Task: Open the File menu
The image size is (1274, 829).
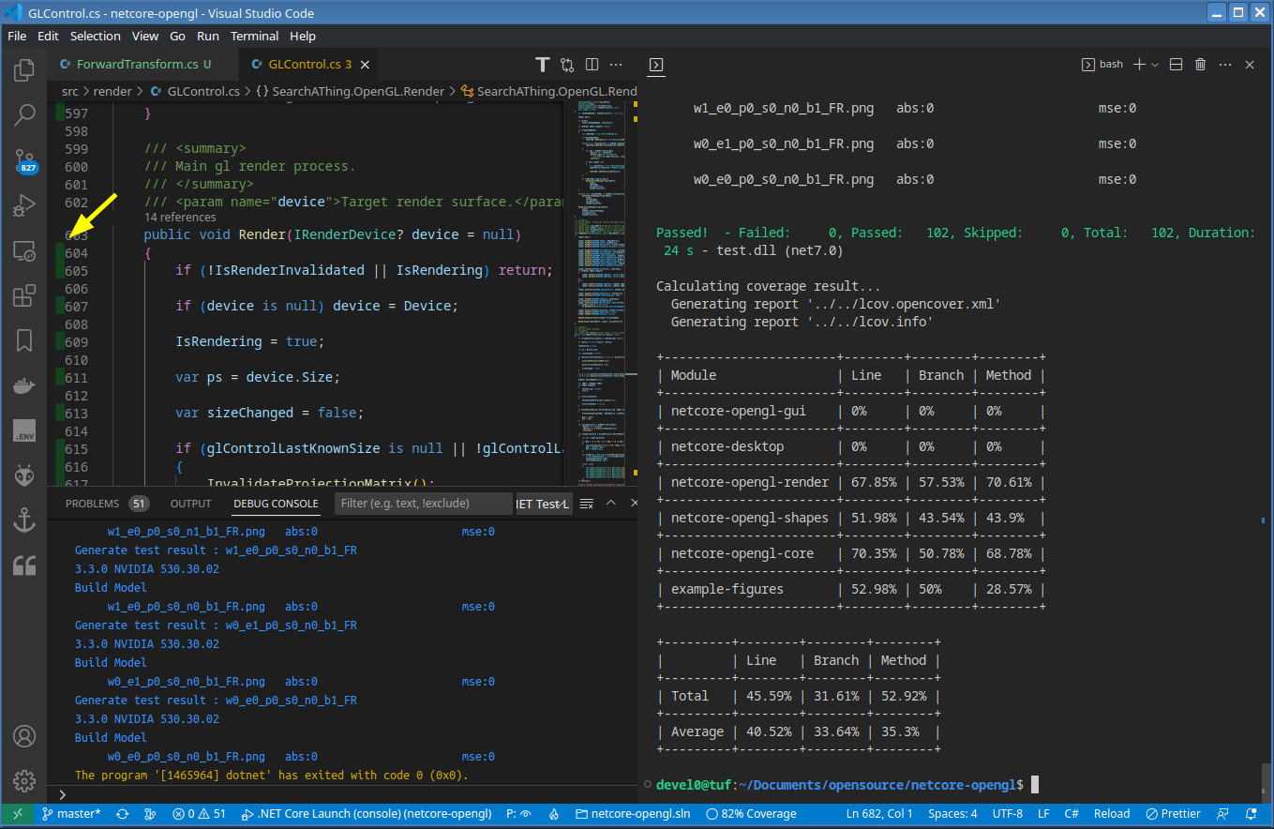Action: click(17, 36)
